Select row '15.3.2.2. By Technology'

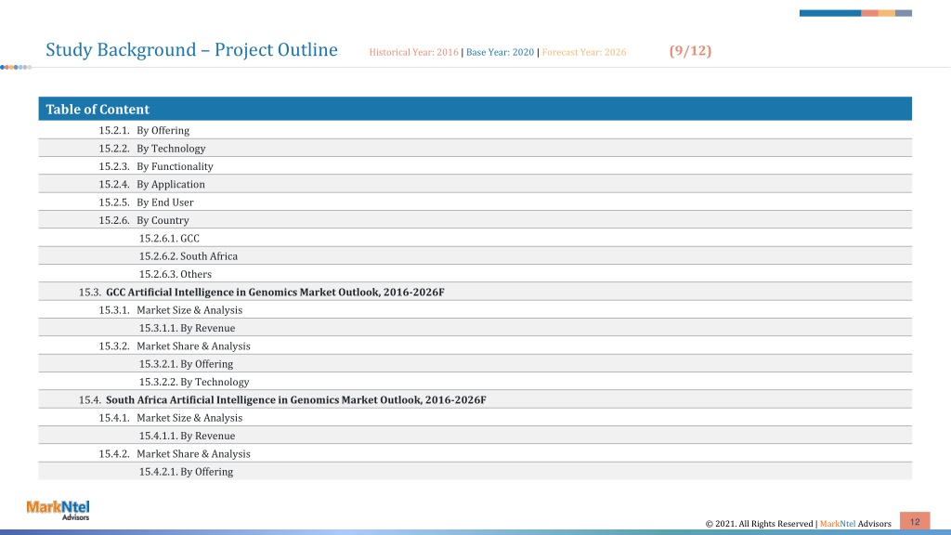pyautogui.click(x=475, y=382)
